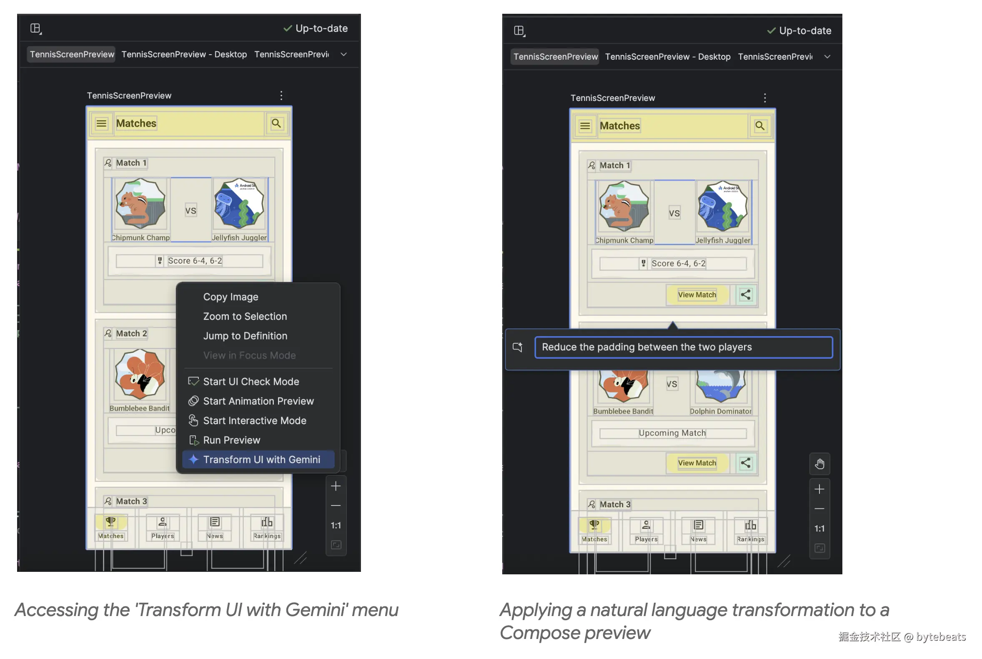This screenshot has width=982, height=659.
Task: Open the three-dot options for right TennisScreenPreview
Action: tap(764, 98)
